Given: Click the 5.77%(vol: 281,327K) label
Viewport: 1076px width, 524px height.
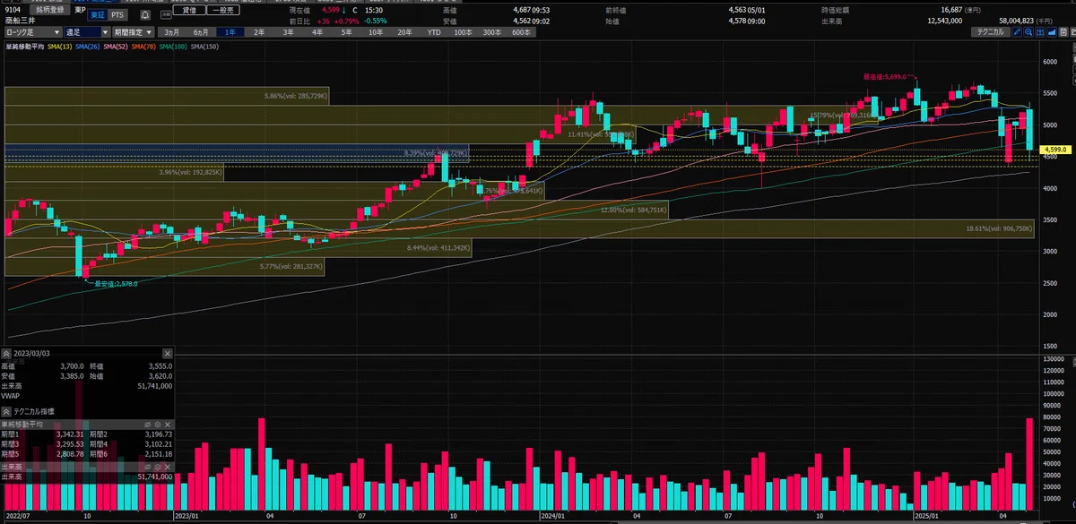Looking at the screenshot, I should [x=290, y=267].
